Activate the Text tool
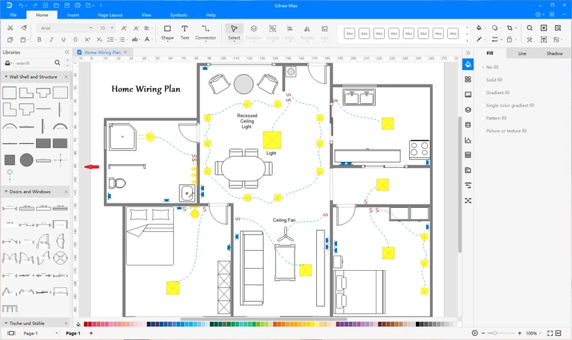Screen dimensions: 572x340 [x=185, y=32]
